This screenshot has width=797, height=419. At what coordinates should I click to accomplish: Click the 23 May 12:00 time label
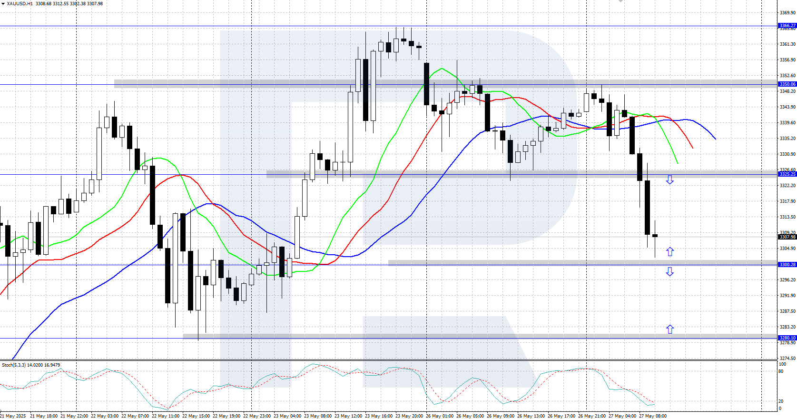click(348, 416)
